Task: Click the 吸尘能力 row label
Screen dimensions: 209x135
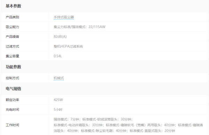Action: pos(13,27)
